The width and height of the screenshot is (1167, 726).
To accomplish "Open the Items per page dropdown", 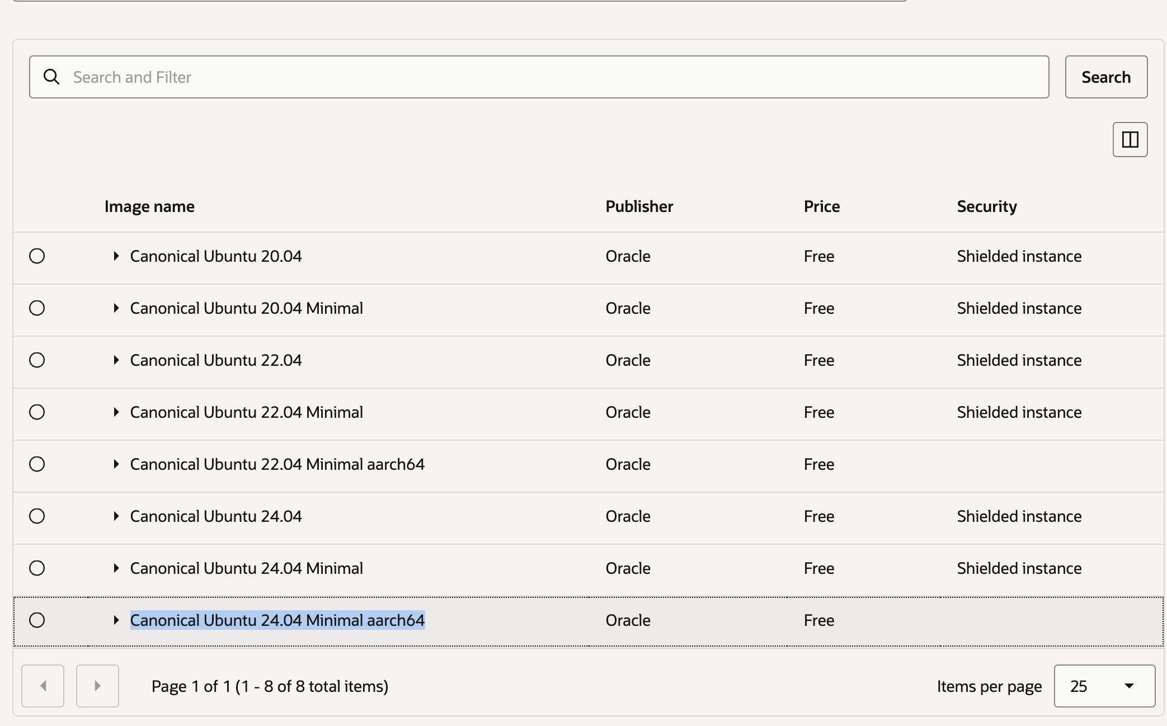I will [x=1104, y=686].
